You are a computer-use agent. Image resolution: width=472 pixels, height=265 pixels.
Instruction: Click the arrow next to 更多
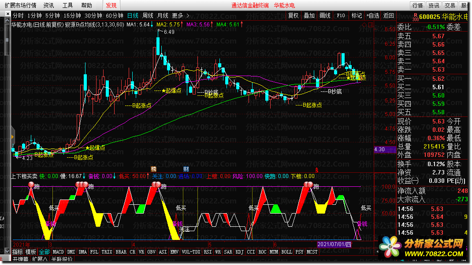click(x=188, y=15)
